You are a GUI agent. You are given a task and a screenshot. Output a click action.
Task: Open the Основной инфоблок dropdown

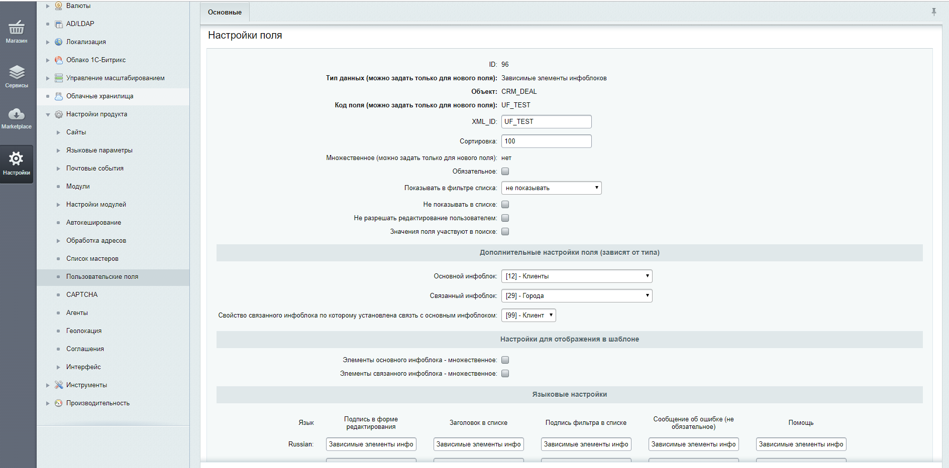pyautogui.click(x=577, y=276)
